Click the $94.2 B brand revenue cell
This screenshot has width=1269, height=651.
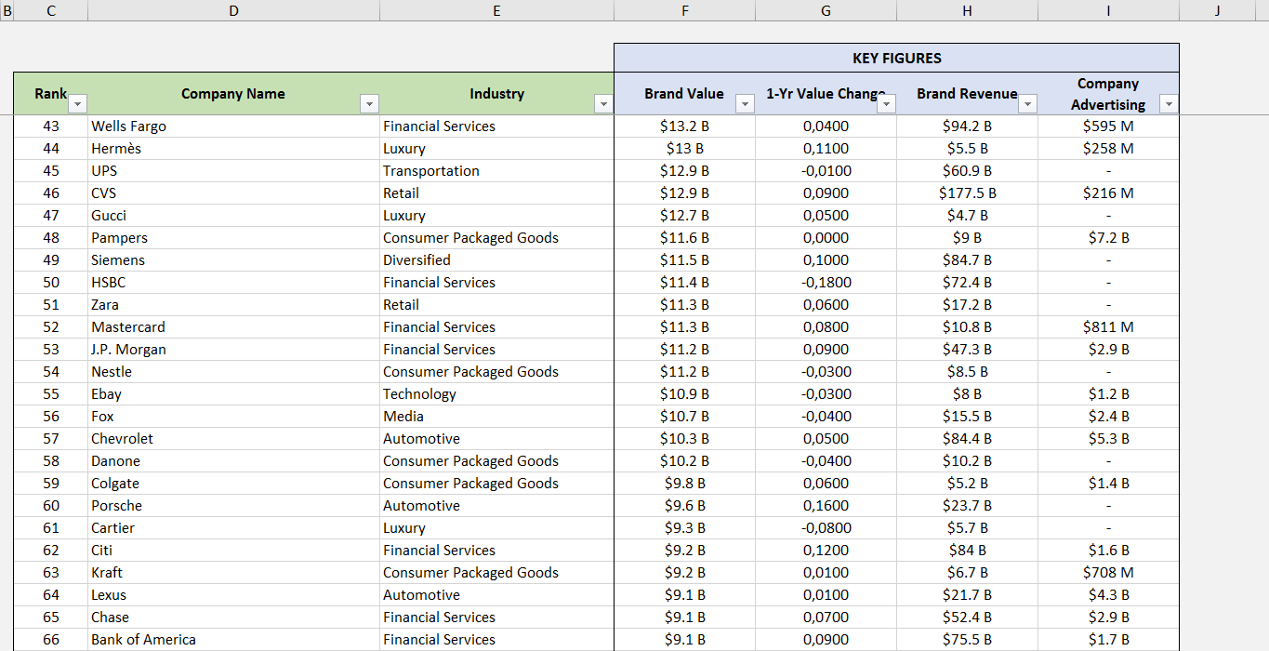(x=967, y=126)
